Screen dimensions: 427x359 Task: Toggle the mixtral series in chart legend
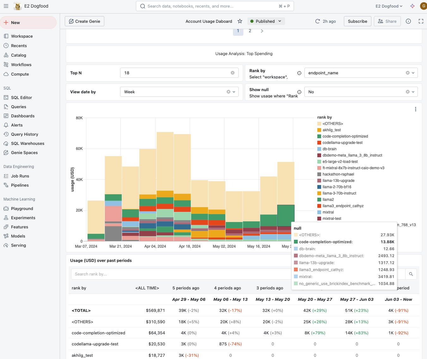[x=328, y=212]
